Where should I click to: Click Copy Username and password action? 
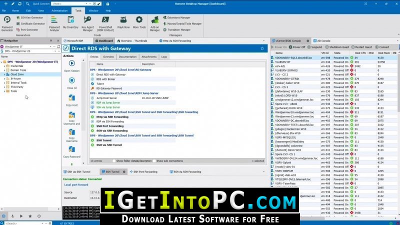(x=71, y=118)
